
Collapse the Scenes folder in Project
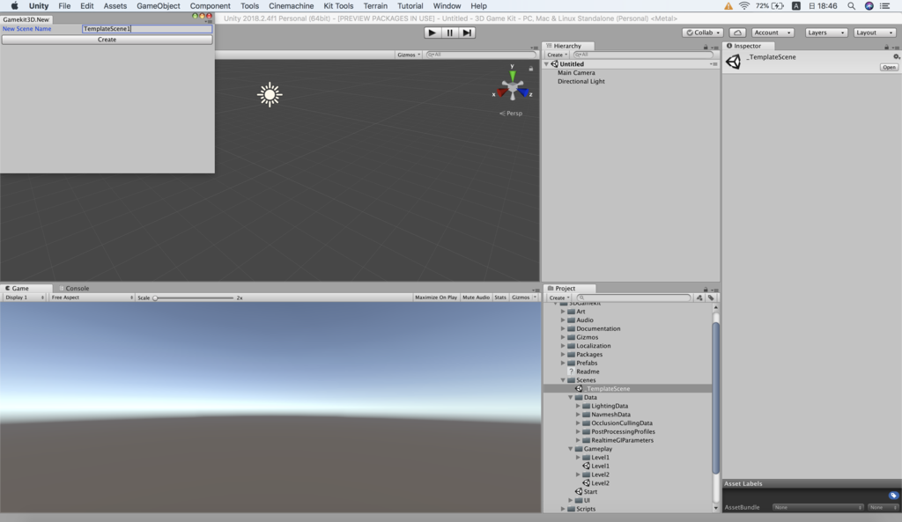[563, 380]
